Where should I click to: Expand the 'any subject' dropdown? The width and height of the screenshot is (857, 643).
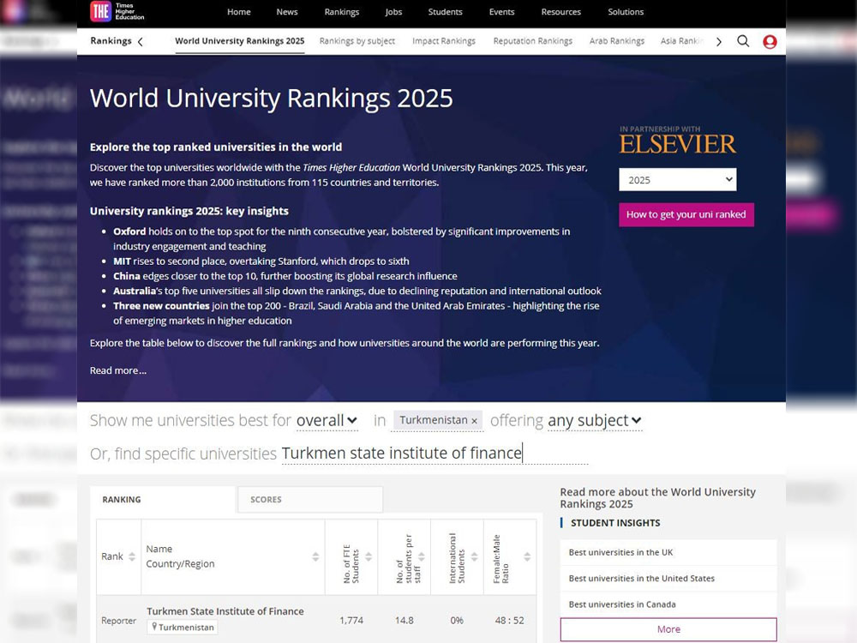[595, 420]
